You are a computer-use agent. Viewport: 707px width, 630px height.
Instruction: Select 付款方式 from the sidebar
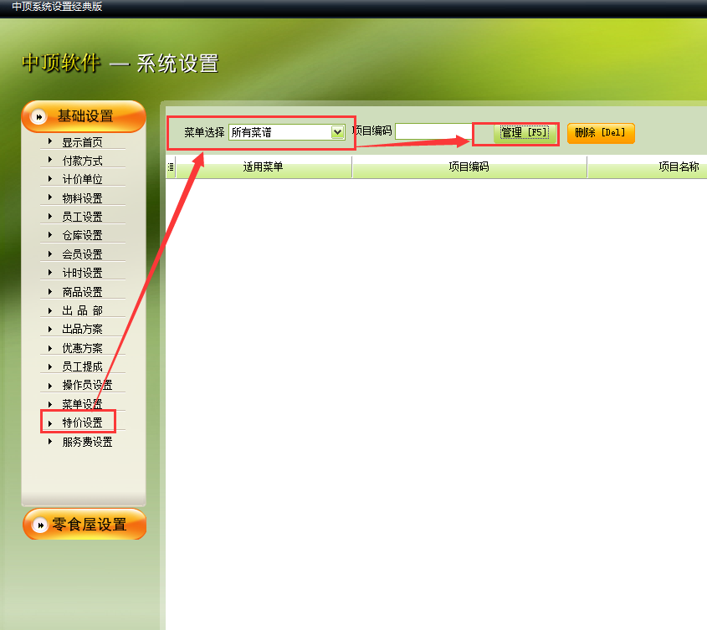[x=82, y=161]
